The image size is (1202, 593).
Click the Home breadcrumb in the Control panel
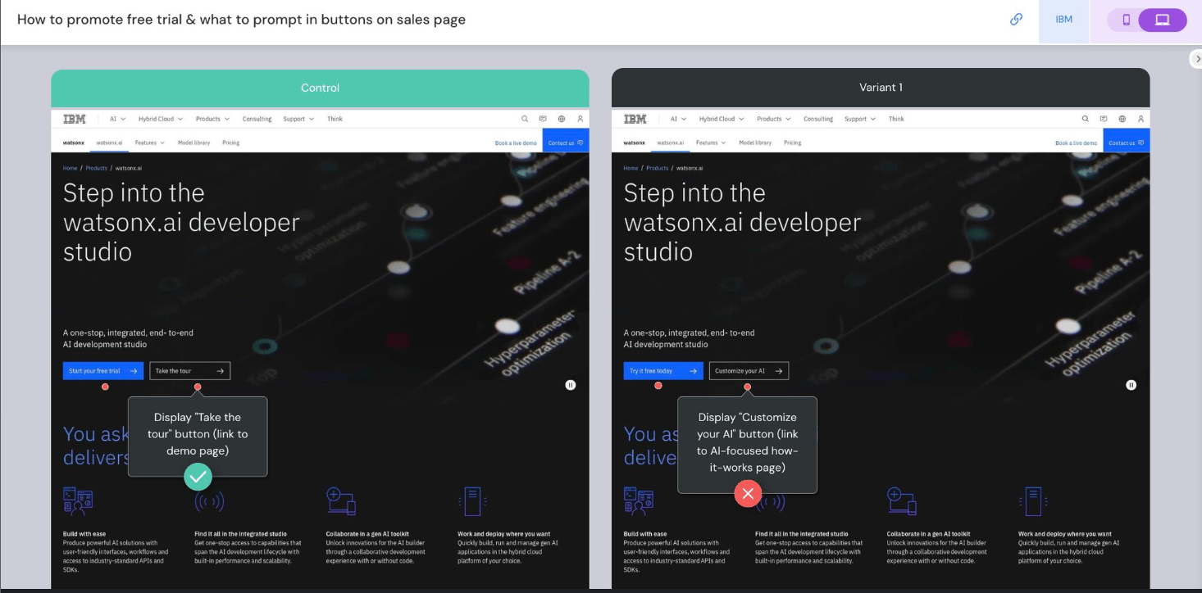(70, 168)
